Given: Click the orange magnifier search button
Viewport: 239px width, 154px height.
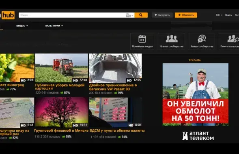Looking at the screenshot, I should tap(141, 15).
